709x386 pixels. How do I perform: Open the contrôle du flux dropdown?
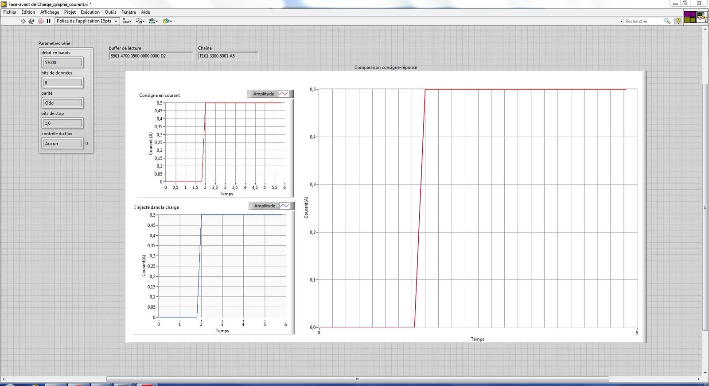point(62,144)
